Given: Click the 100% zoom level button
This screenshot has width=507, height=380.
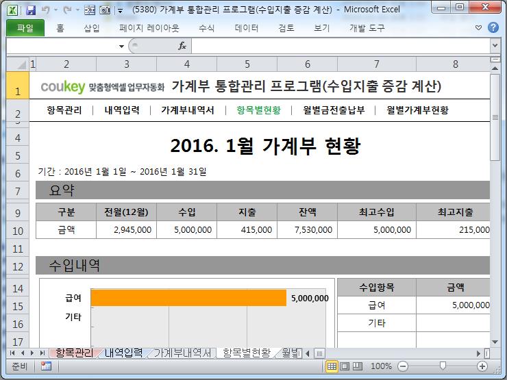Looking at the screenshot, I should (381, 366).
